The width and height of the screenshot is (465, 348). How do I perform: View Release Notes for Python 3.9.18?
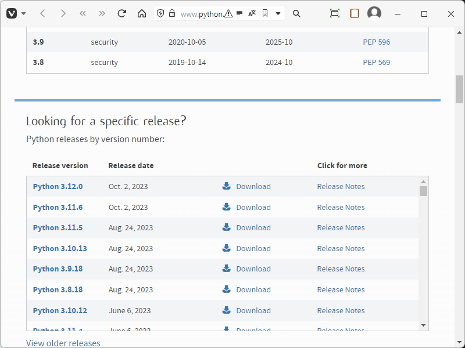(x=341, y=269)
